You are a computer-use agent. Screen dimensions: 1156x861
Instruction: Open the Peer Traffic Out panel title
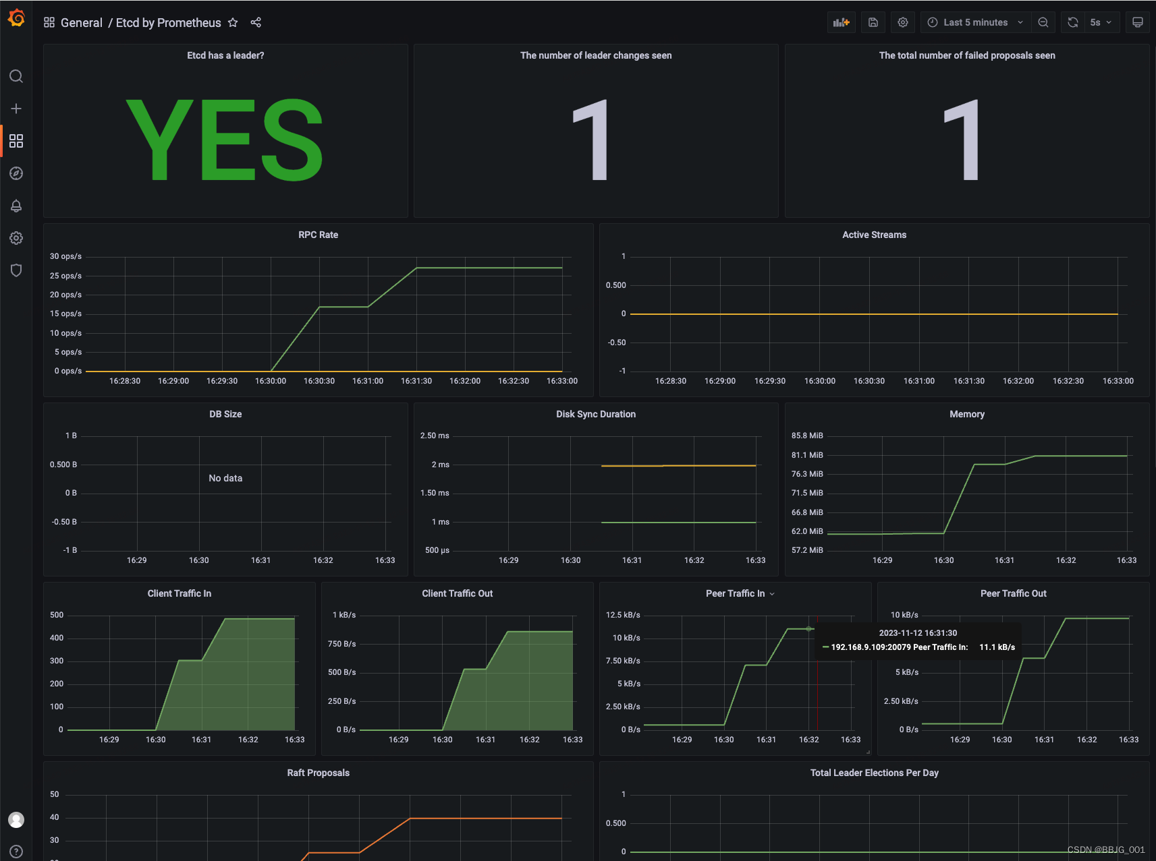(x=1014, y=593)
